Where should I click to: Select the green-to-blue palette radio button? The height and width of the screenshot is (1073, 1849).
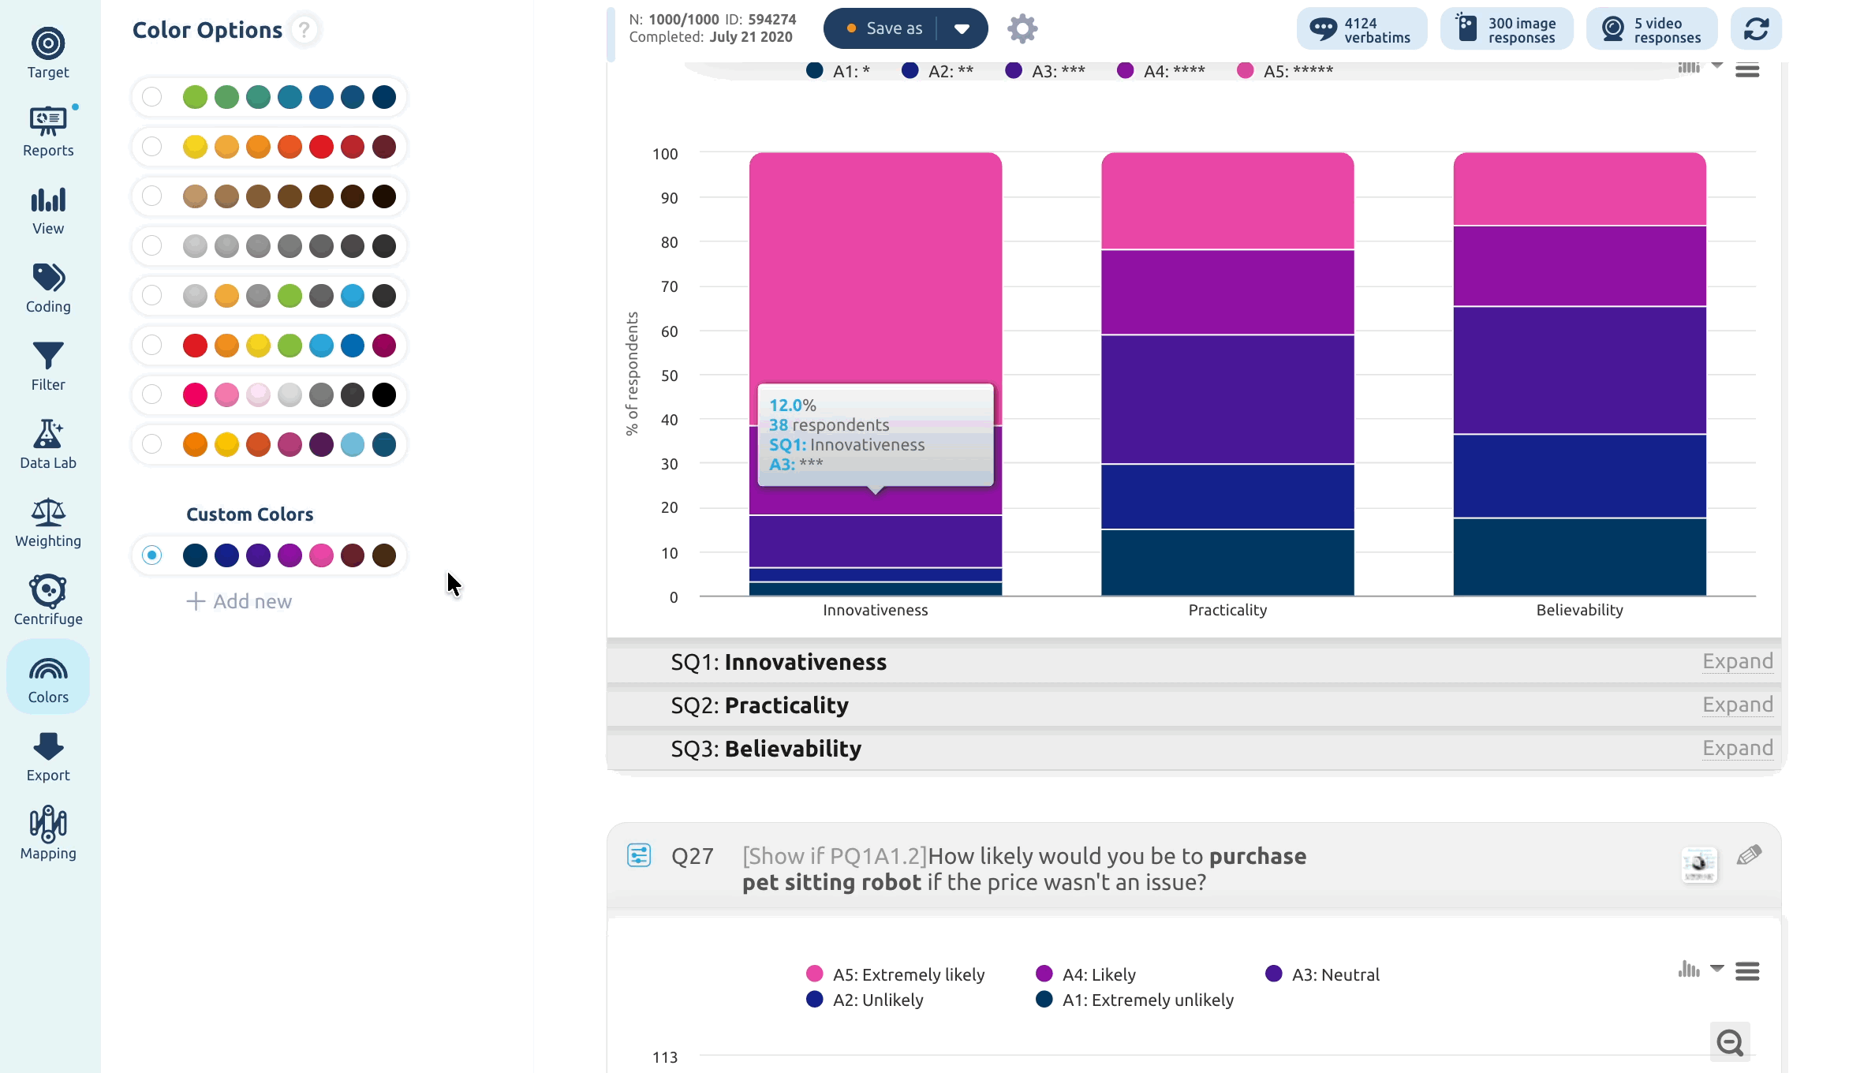152,97
